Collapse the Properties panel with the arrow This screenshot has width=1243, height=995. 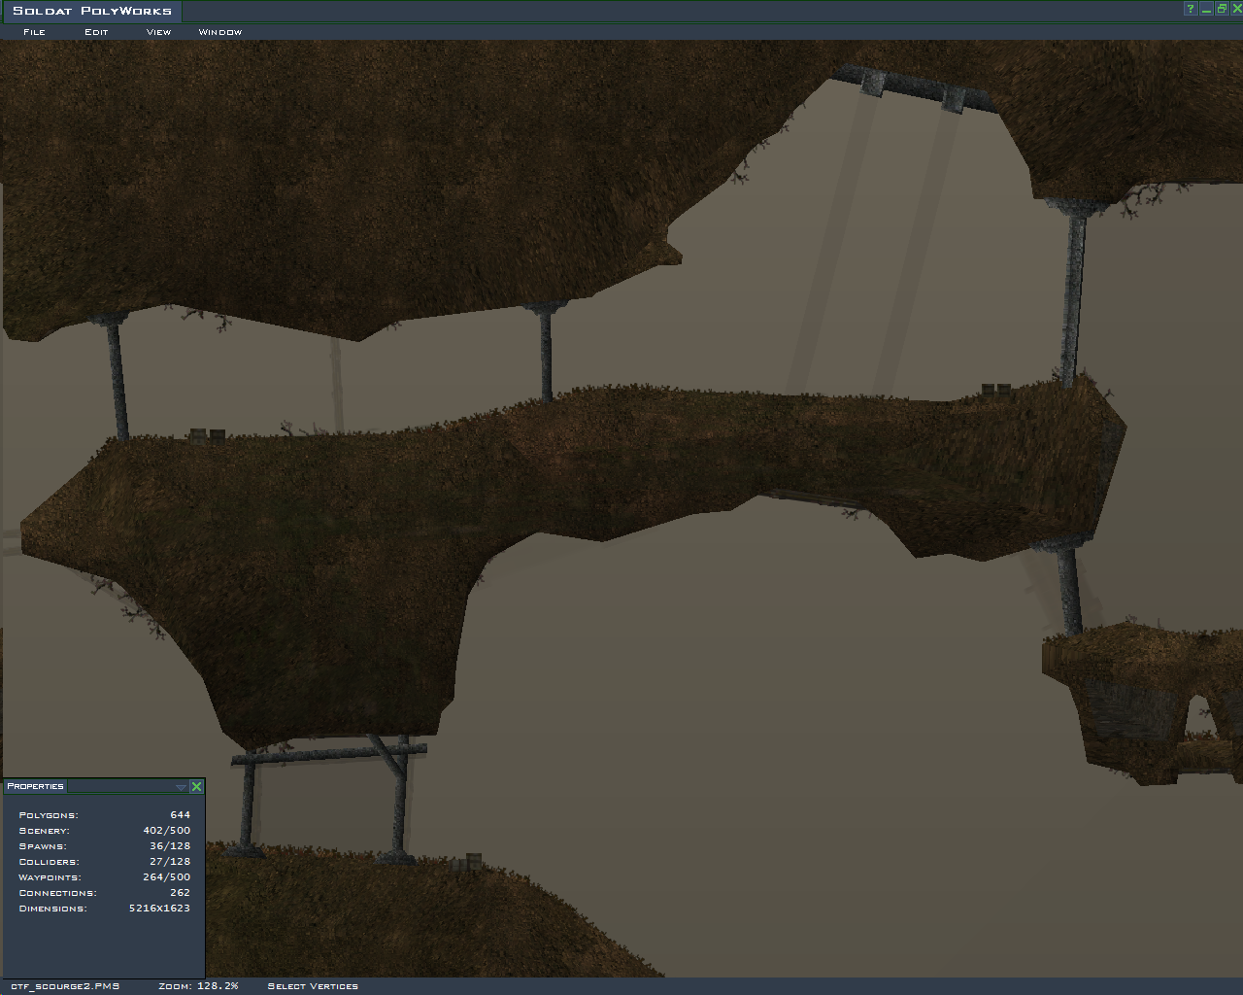(x=181, y=787)
